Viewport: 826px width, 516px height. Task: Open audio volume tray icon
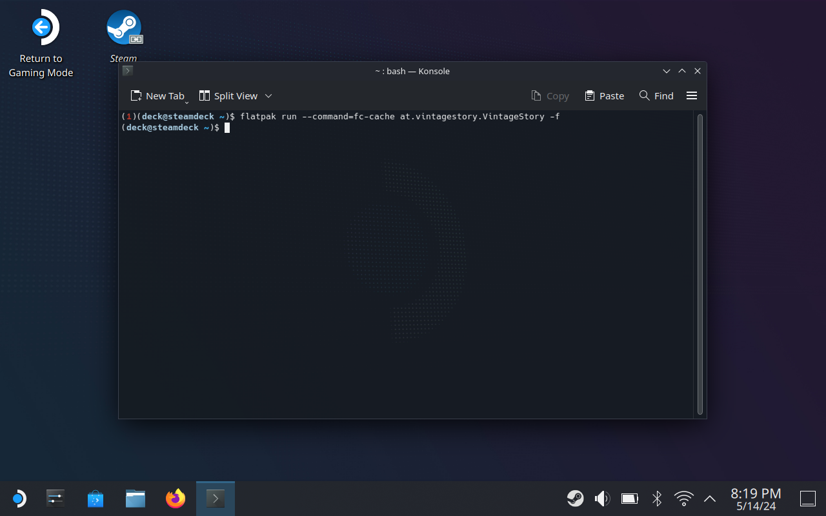(602, 499)
